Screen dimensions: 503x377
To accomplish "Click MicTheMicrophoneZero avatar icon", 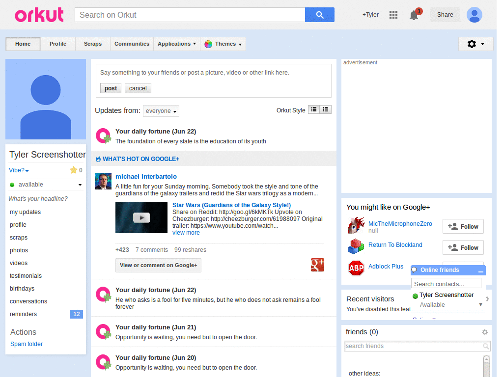I will [356, 225].
